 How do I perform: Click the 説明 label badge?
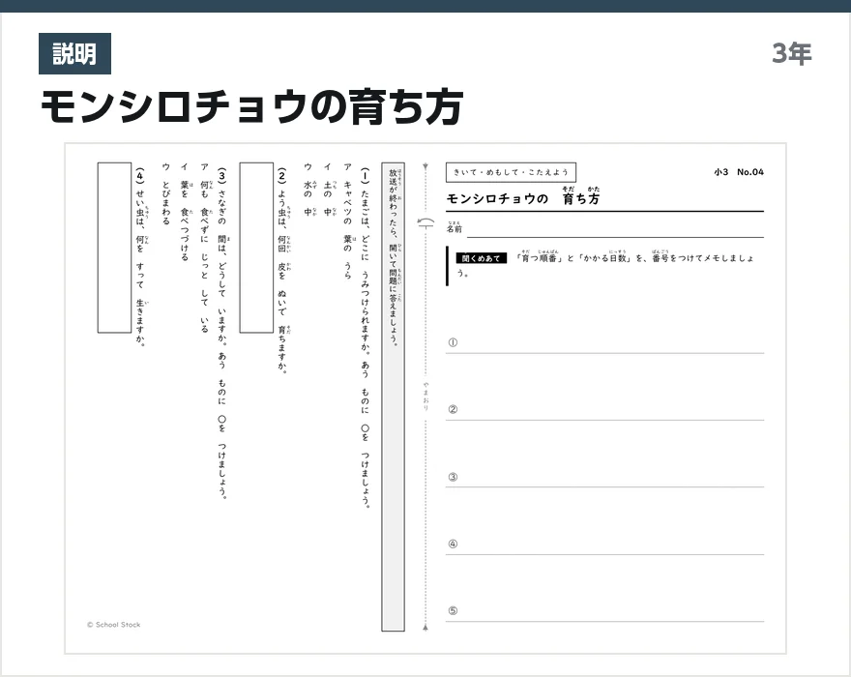[74, 54]
